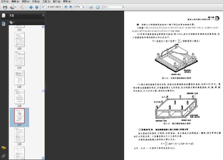
Task: Click the create PDF icon beside Print
Action: tap(12, 7)
